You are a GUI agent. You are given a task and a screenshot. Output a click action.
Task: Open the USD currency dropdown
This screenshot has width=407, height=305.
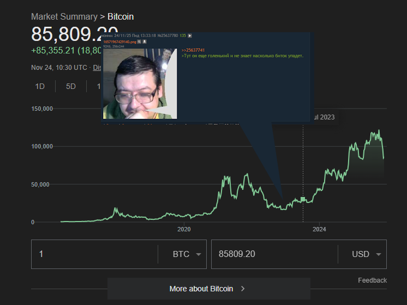(x=367, y=254)
